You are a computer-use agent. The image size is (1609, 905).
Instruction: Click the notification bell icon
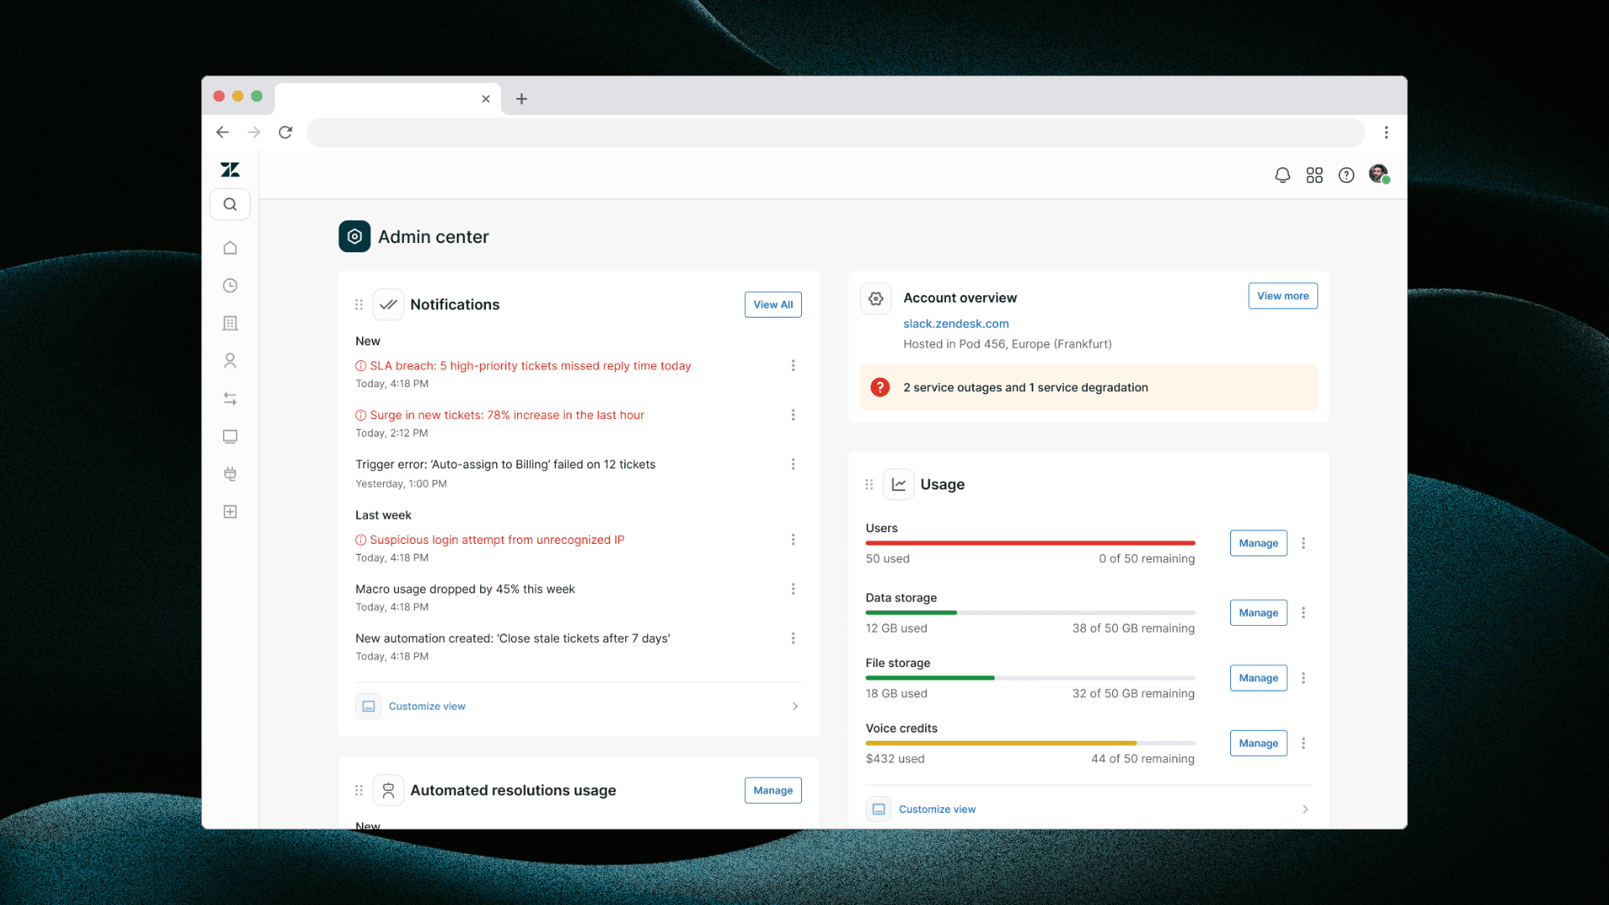(1282, 175)
